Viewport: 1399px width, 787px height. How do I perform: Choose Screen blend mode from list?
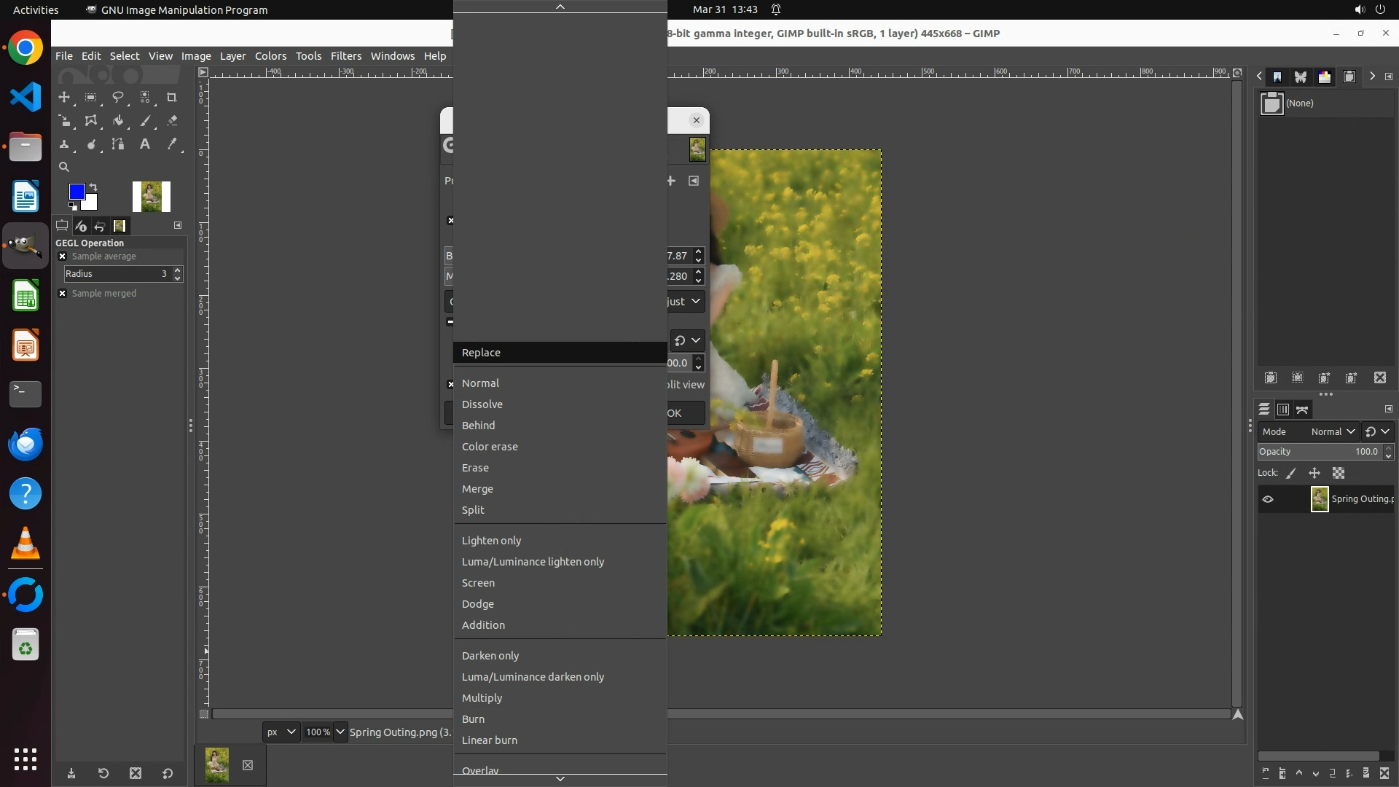coord(478,583)
